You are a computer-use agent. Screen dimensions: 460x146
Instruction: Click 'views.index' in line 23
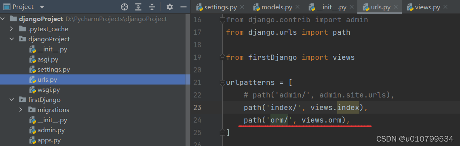335,108
